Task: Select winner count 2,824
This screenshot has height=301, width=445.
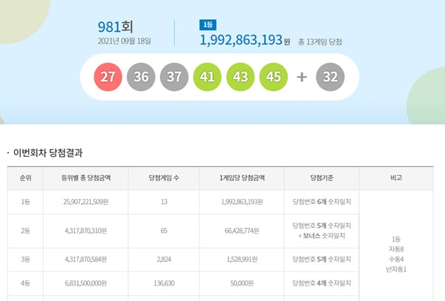Action: point(164,260)
